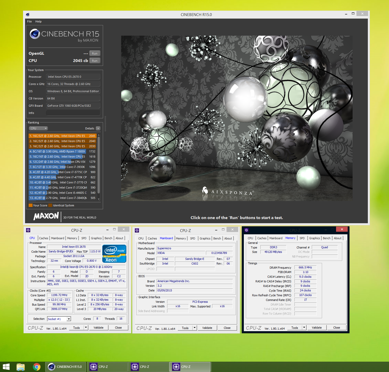The width and height of the screenshot is (389, 372).
Task: Open Mainboard tab in left CPU-Z window
Action: (x=58, y=238)
